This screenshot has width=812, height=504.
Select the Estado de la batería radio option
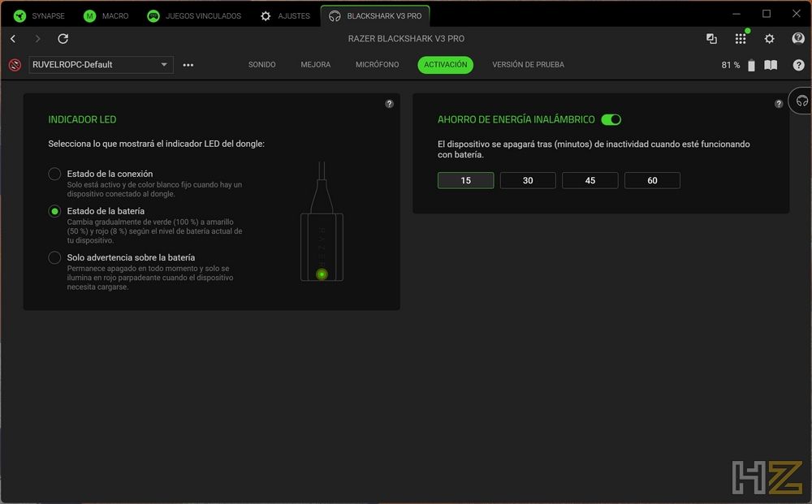tap(54, 211)
